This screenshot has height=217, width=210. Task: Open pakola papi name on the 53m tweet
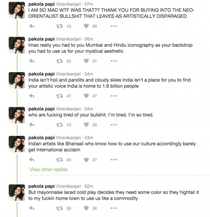click(x=41, y=138)
